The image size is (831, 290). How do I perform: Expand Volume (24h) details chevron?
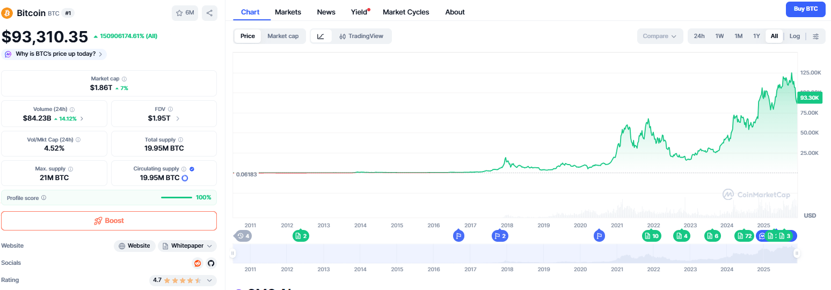pyautogui.click(x=82, y=118)
